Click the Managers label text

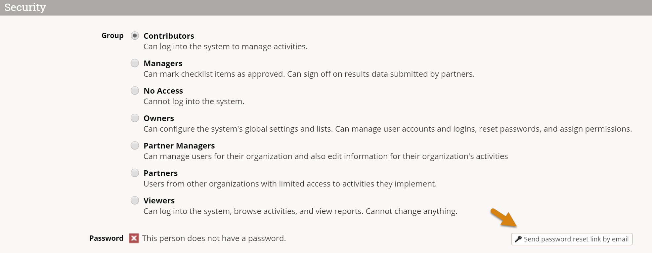(x=163, y=63)
